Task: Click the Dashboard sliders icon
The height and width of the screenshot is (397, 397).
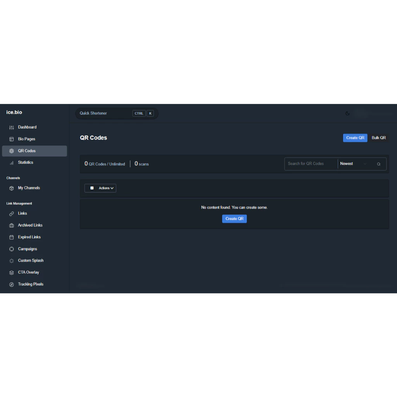Action: click(12, 128)
